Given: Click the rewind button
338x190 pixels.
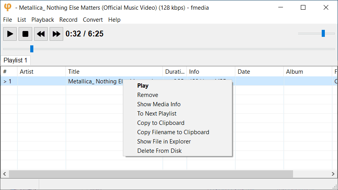Looking at the screenshot, I should 41,34.
